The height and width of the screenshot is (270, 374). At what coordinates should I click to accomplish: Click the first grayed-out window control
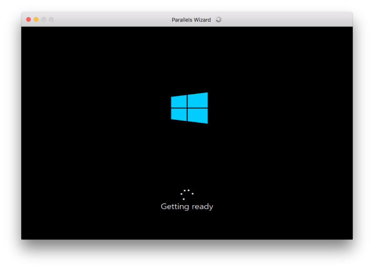[x=43, y=19]
